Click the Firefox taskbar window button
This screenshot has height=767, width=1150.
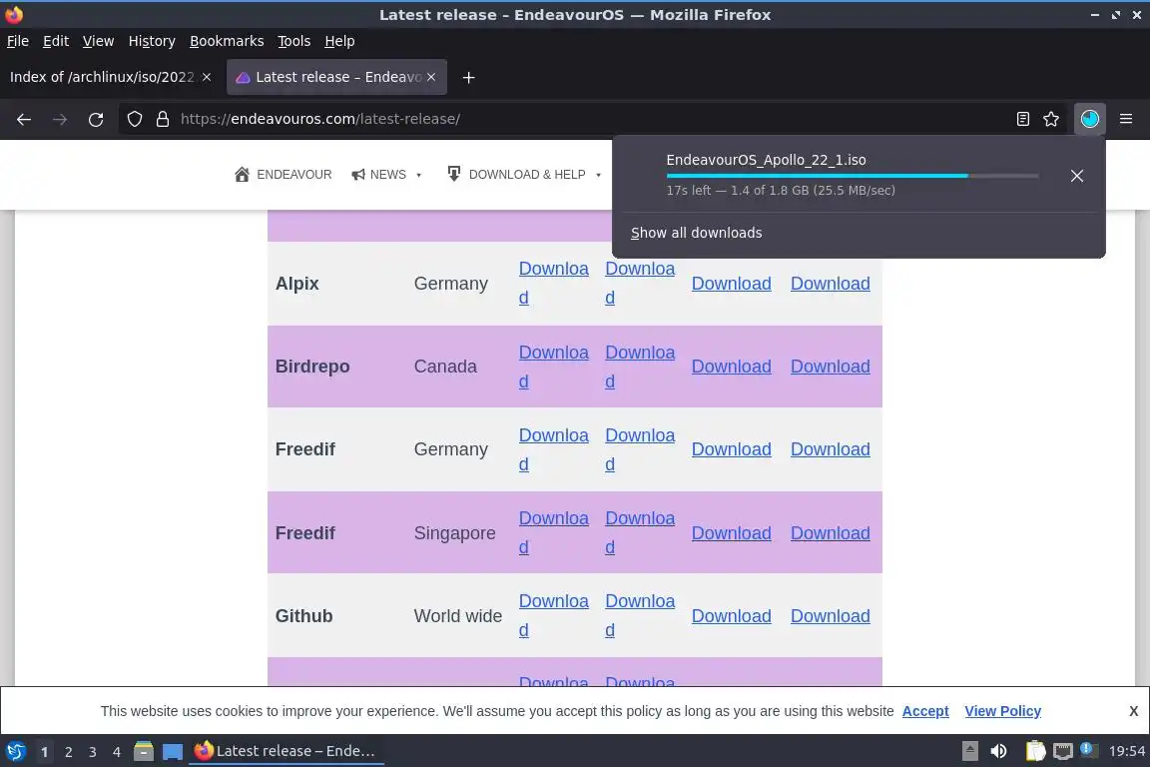tap(287, 751)
